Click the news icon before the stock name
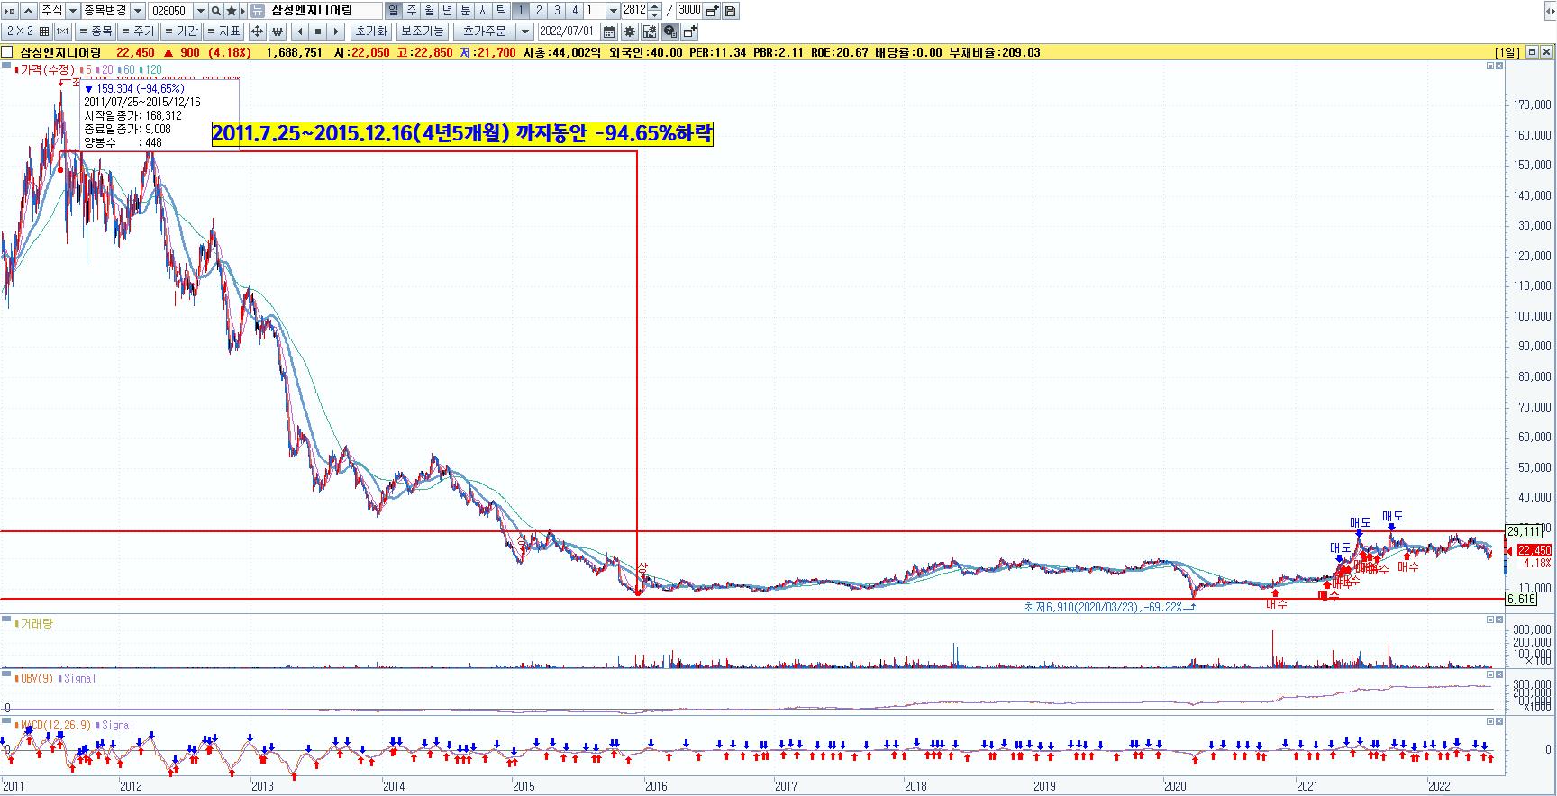The image size is (1557, 796). click(257, 11)
